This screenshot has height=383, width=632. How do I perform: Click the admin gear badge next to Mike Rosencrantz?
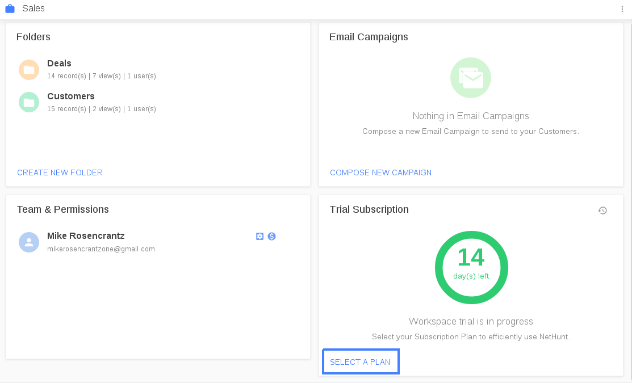[x=260, y=237]
